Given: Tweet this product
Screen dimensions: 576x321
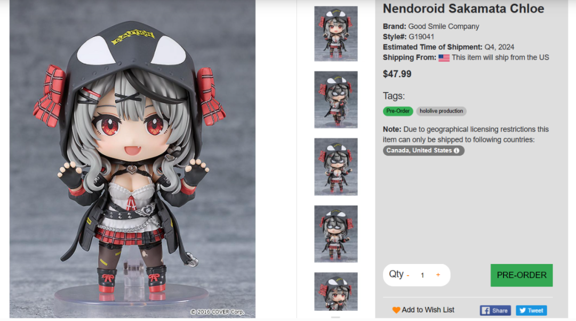Looking at the screenshot, I should [x=531, y=311].
